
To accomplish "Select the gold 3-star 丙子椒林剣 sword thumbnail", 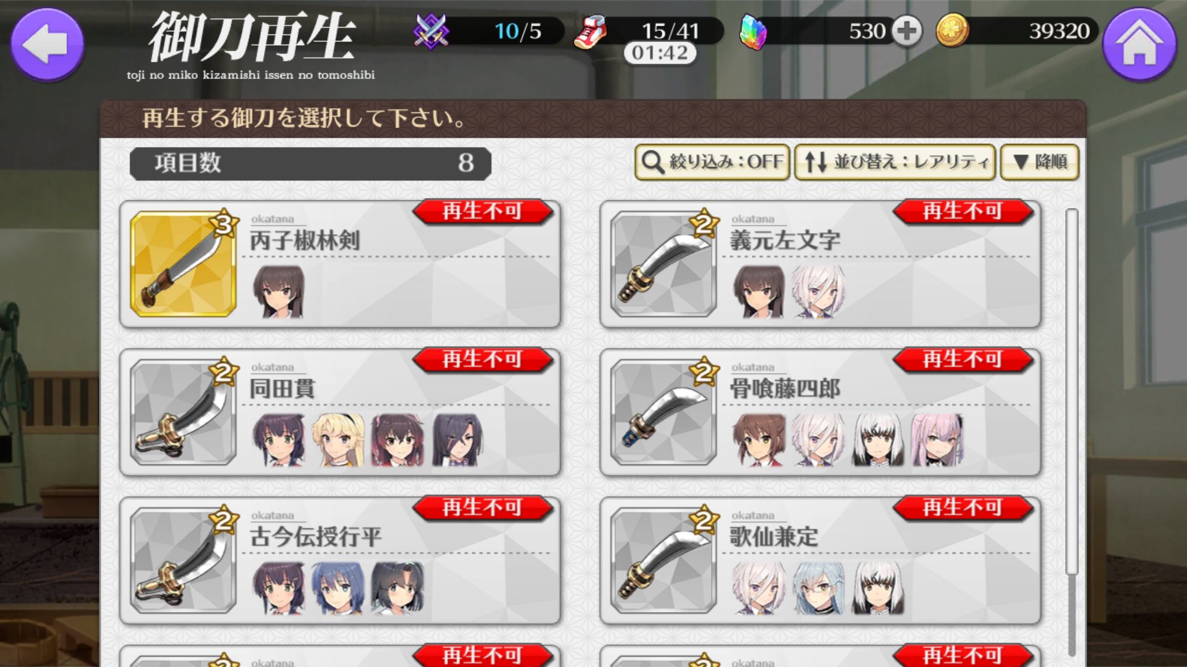I will pyautogui.click(x=183, y=264).
